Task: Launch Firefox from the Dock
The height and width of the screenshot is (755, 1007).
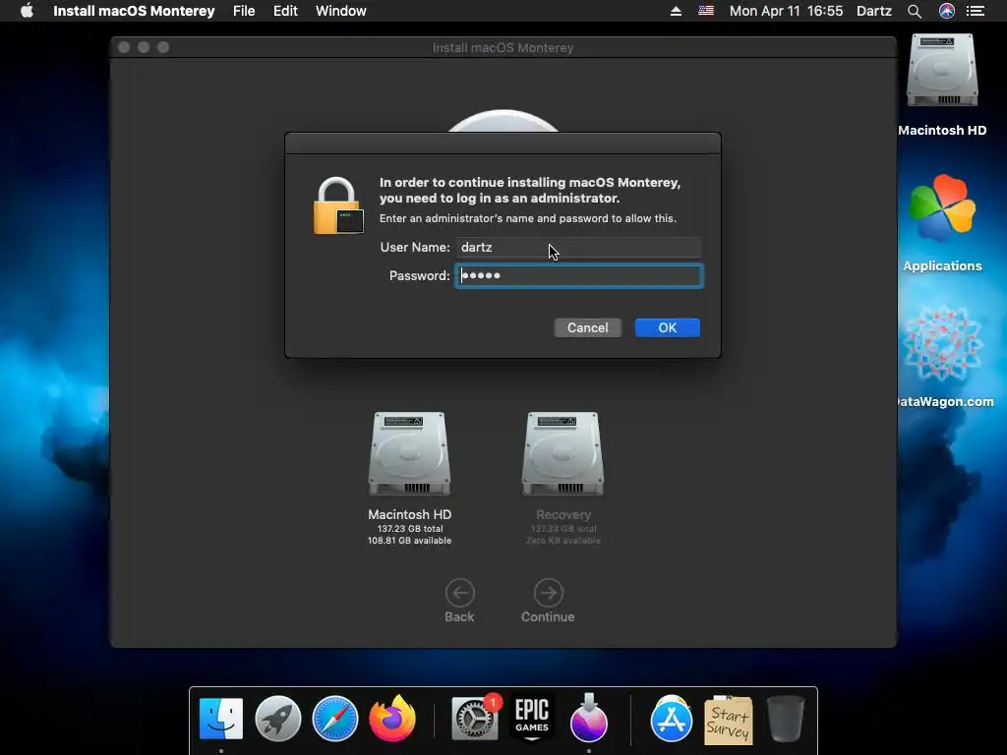Action: (x=392, y=719)
